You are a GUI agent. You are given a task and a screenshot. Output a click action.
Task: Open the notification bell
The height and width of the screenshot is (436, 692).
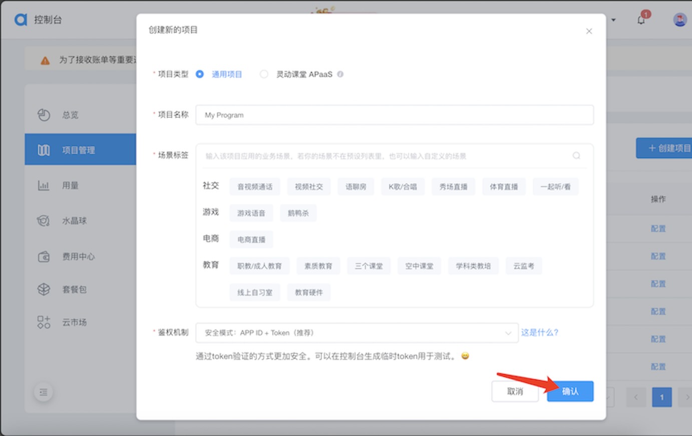pyautogui.click(x=641, y=20)
